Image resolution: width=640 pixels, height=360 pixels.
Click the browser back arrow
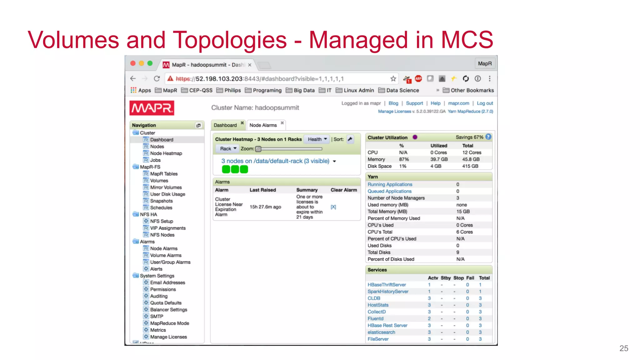coord(133,78)
